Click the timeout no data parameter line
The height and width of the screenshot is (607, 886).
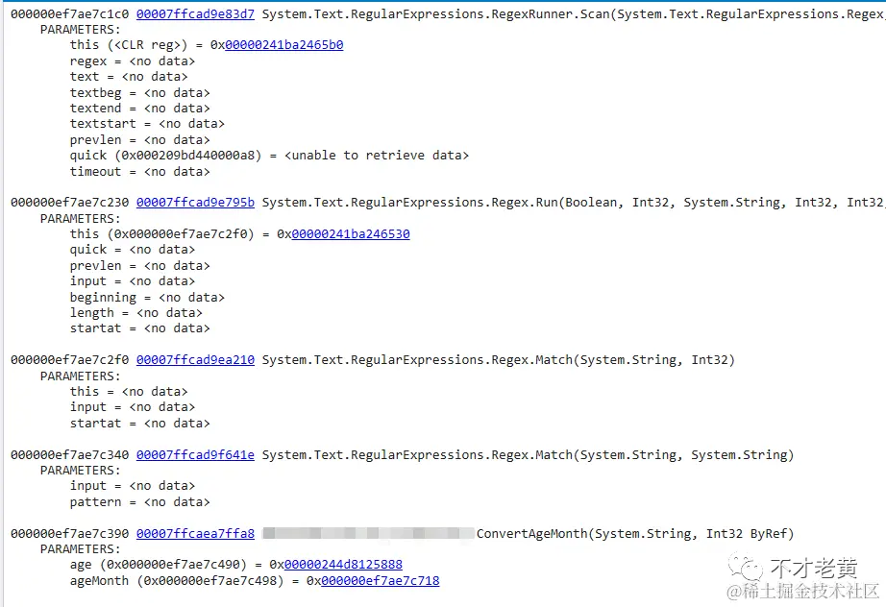point(139,172)
